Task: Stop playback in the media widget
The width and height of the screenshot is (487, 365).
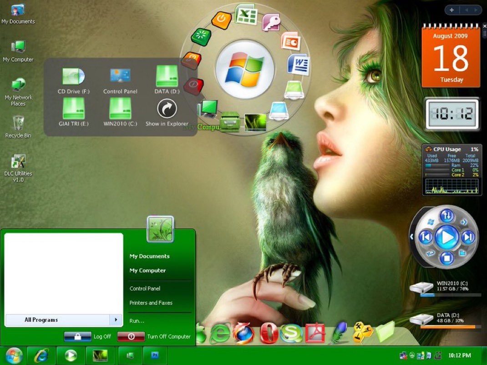Action: (446, 258)
